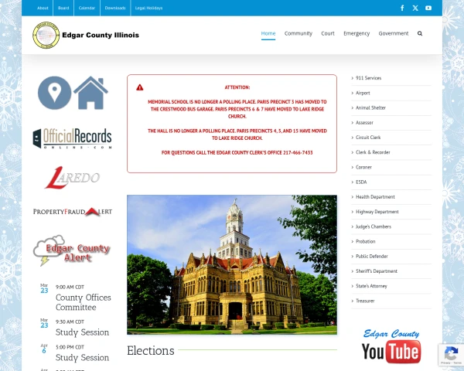
Task: Open the Government navigation menu
Action: click(x=394, y=33)
